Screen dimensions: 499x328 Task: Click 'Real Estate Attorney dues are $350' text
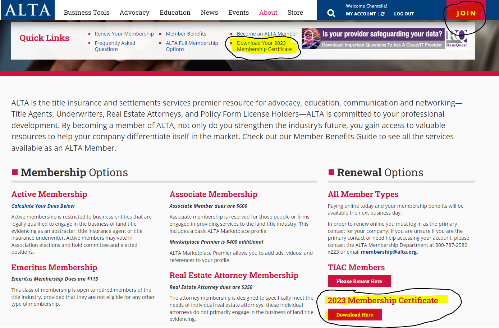[211, 287]
